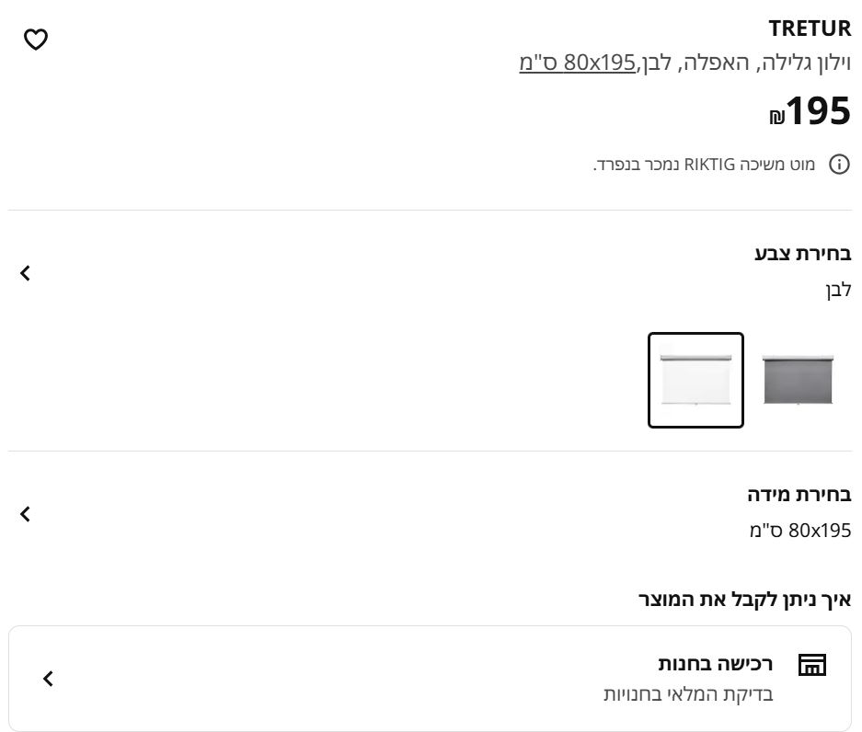This screenshot has height=732, width=862.
Task: Open the 'בחירת צבע' color section
Action: [803, 254]
